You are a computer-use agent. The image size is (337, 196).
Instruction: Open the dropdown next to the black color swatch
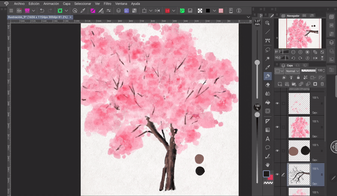coord(214,10)
